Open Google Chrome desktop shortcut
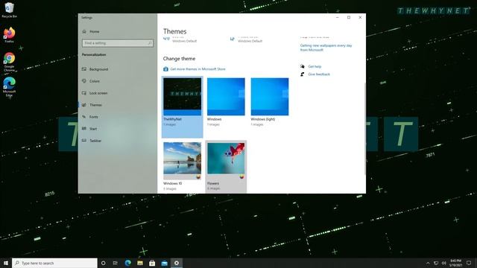 tap(9, 62)
